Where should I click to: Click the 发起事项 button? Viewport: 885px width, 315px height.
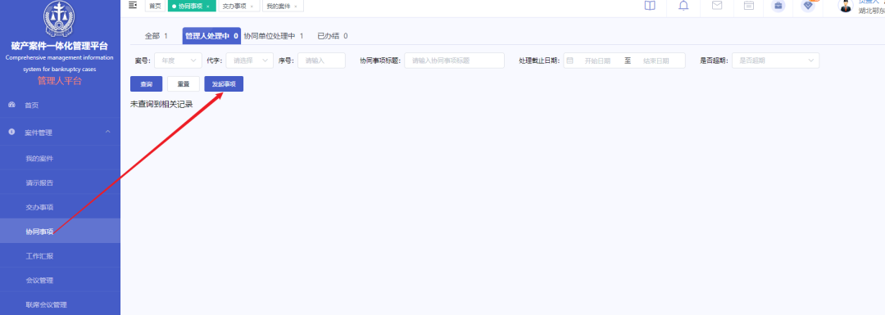(x=224, y=83)
